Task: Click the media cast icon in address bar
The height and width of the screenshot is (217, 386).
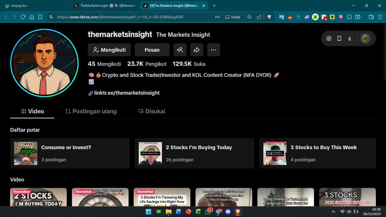Action: point(217,17)
